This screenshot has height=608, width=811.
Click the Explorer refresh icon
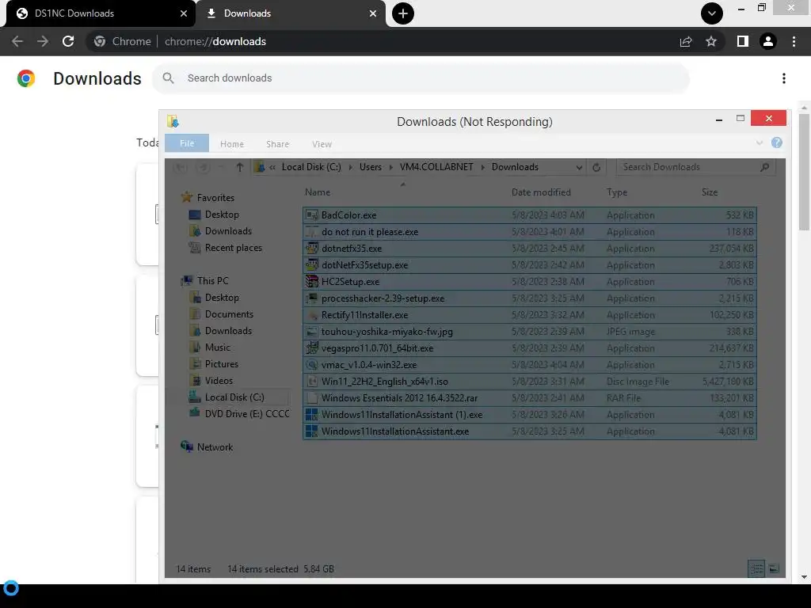tap(596, 167)
